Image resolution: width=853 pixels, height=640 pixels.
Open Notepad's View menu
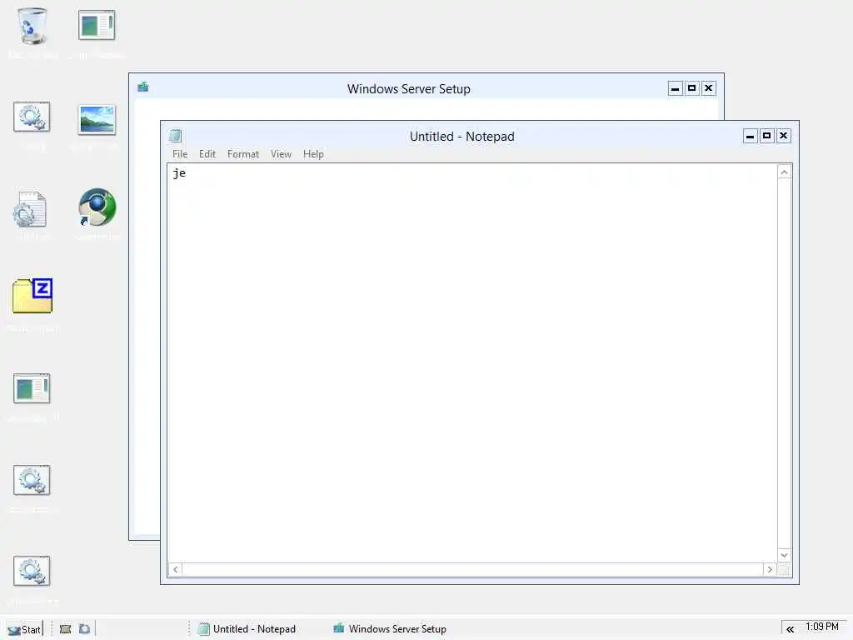(282, 154)
